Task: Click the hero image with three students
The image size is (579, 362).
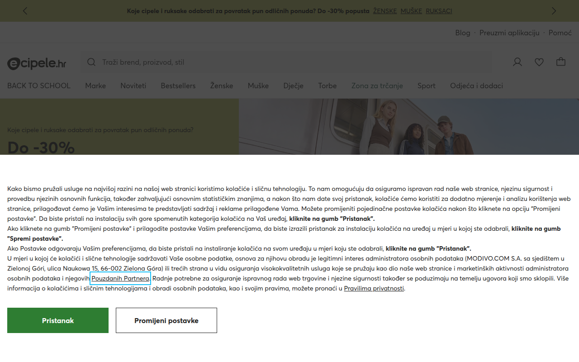Action: (409, 127)
